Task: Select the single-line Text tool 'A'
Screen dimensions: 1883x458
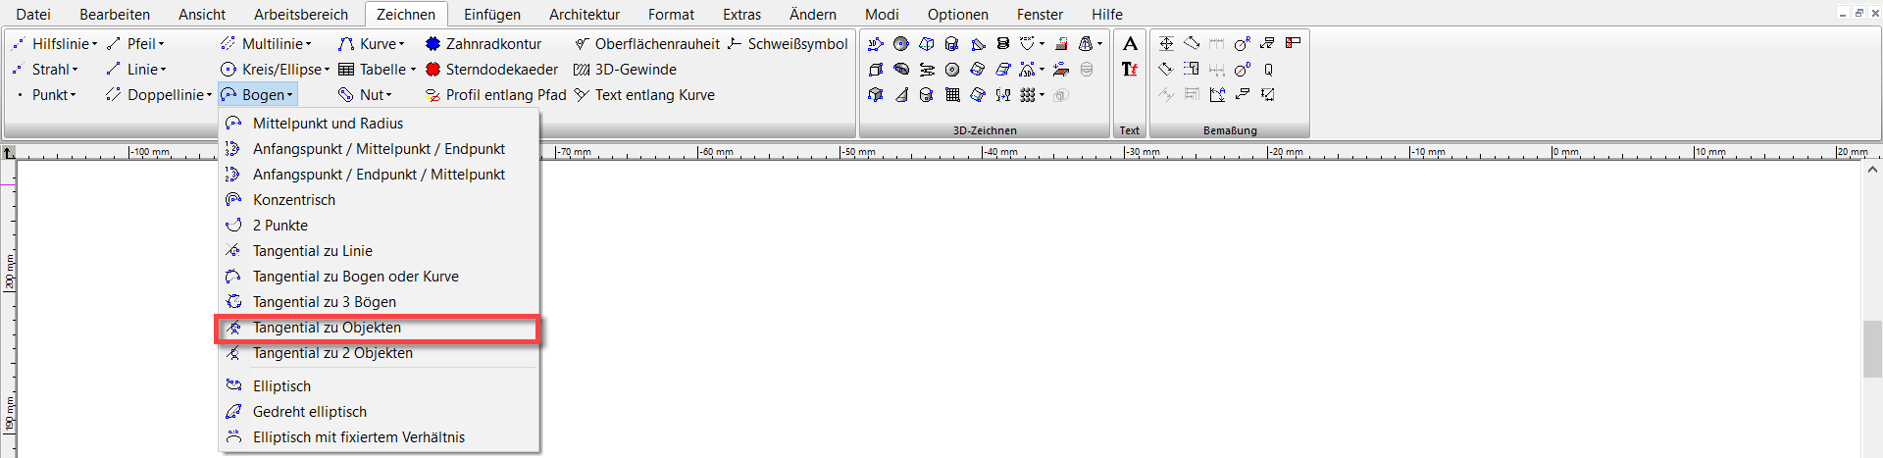Action: click(1130, 44)
